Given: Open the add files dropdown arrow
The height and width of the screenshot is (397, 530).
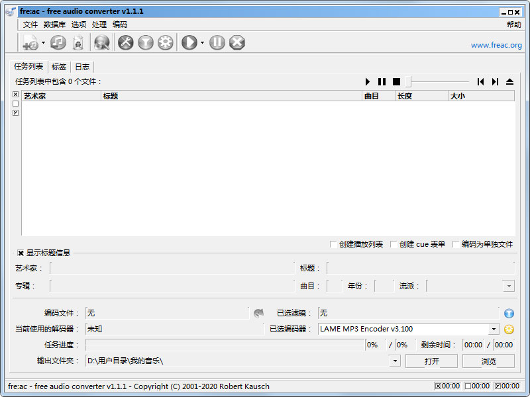Looking at the screenshot, I should pyautogui.click(x=43, y=43).
